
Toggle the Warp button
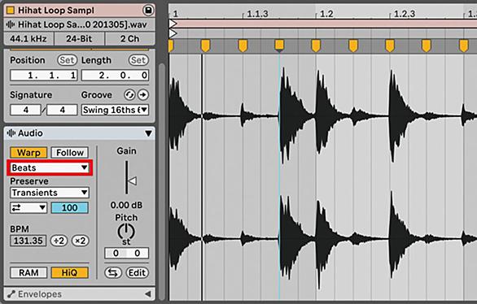28,153
